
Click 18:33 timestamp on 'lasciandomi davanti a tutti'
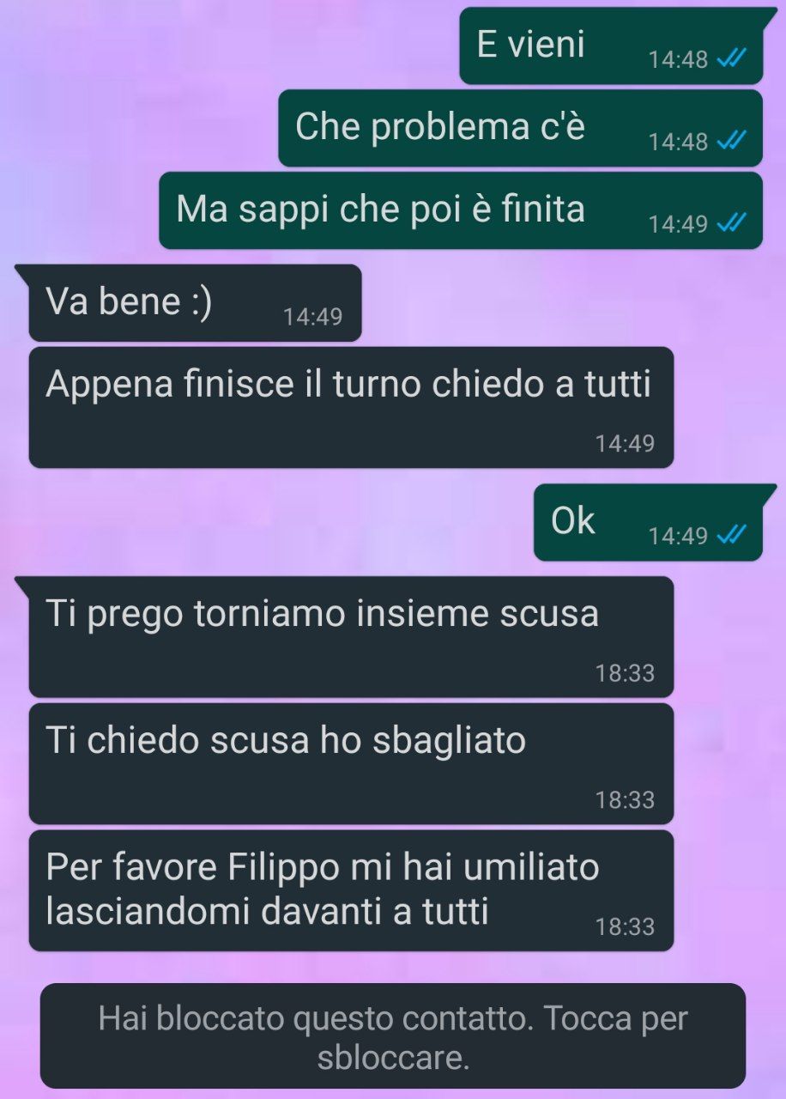[626, 927]
